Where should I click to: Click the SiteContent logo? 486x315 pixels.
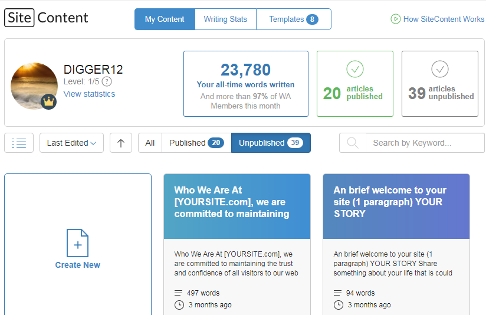tap(46, 18)
